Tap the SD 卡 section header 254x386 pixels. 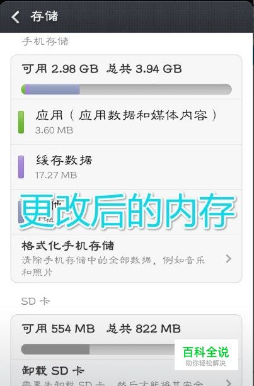[35, 301]
